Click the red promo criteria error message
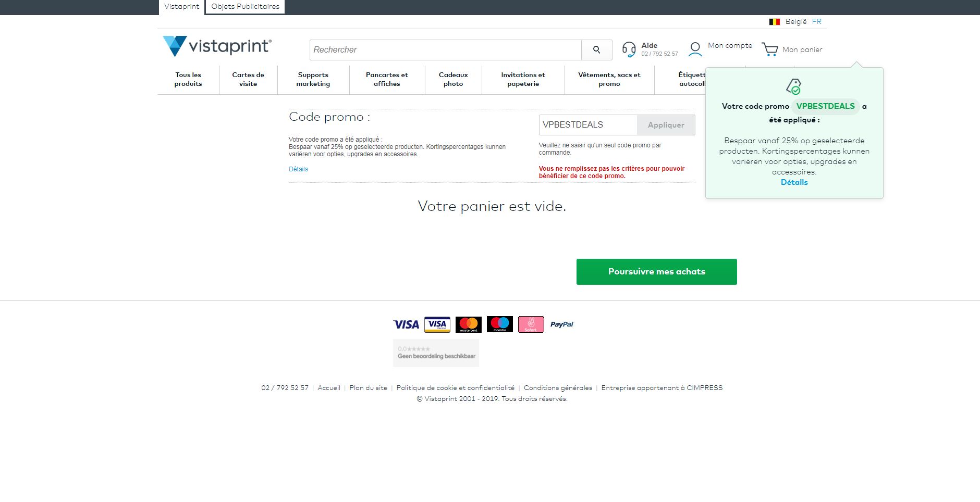Screen dimensions: 980x502 611,172
